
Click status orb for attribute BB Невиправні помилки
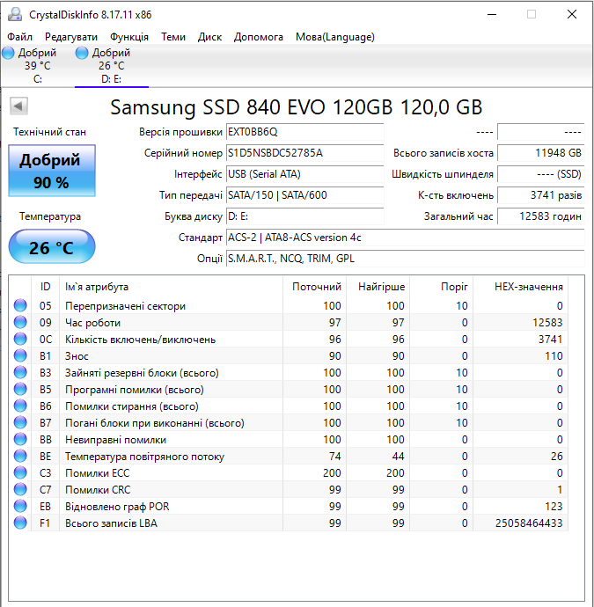coord(20,439)
